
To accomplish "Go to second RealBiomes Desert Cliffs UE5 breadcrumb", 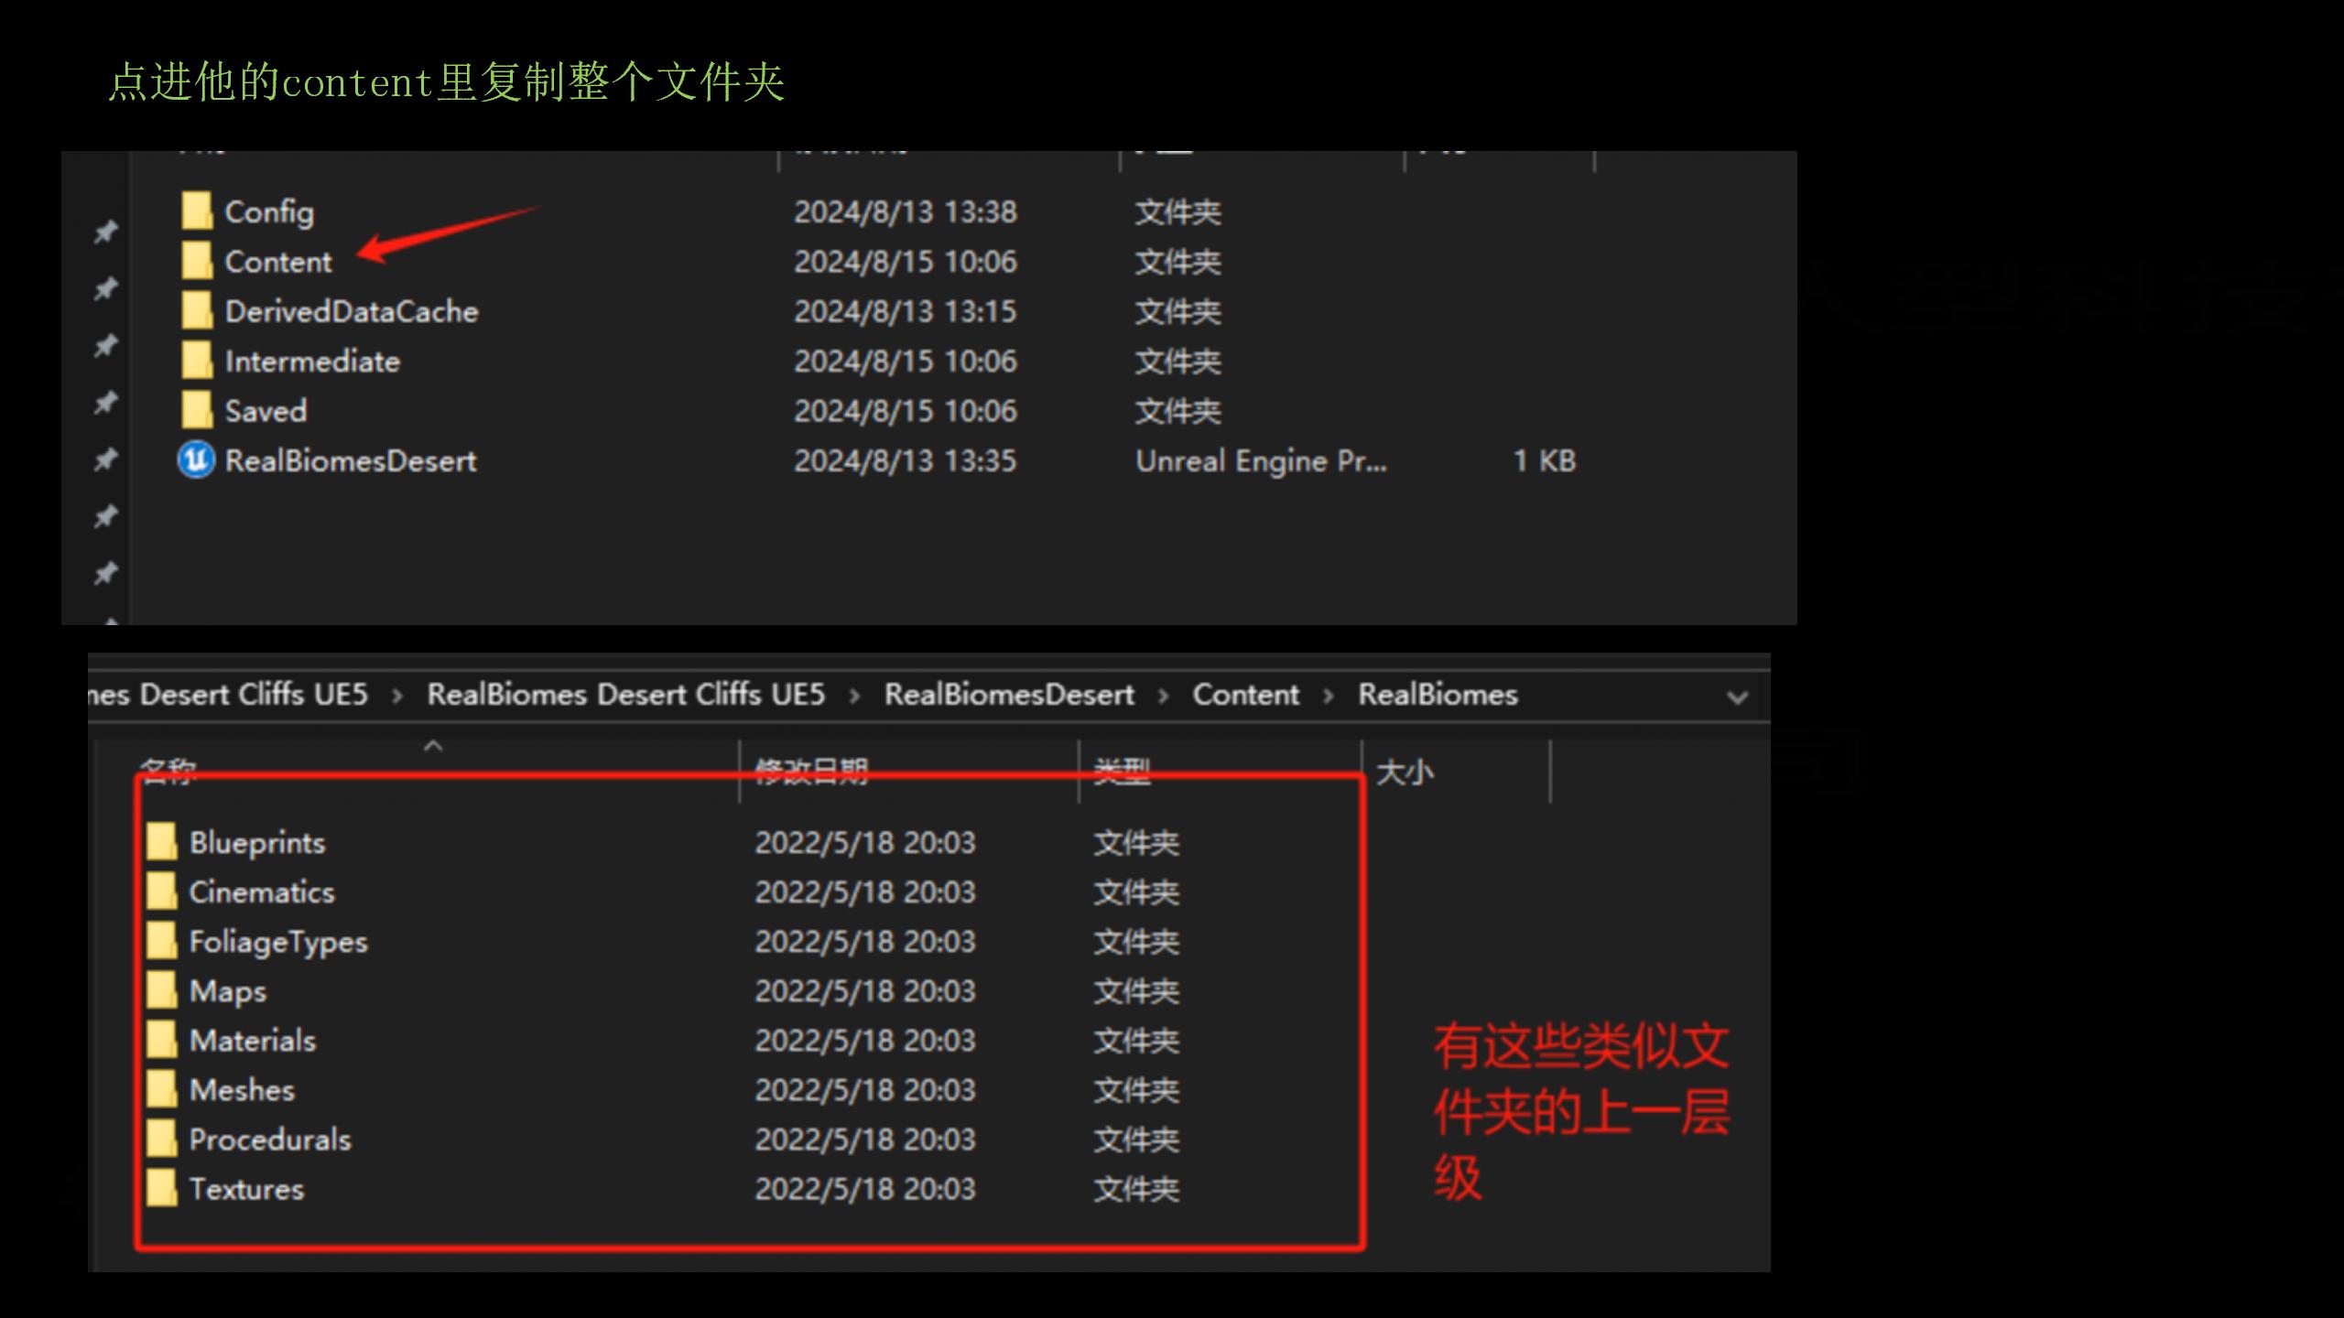I will [x=626, y=695].
